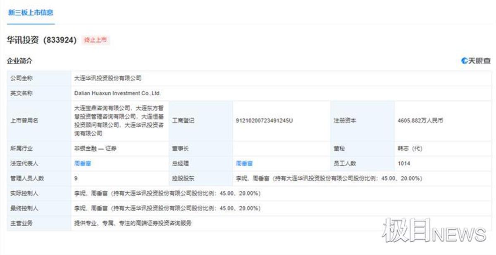Click the 天眼查 logo

pos(476,61)
